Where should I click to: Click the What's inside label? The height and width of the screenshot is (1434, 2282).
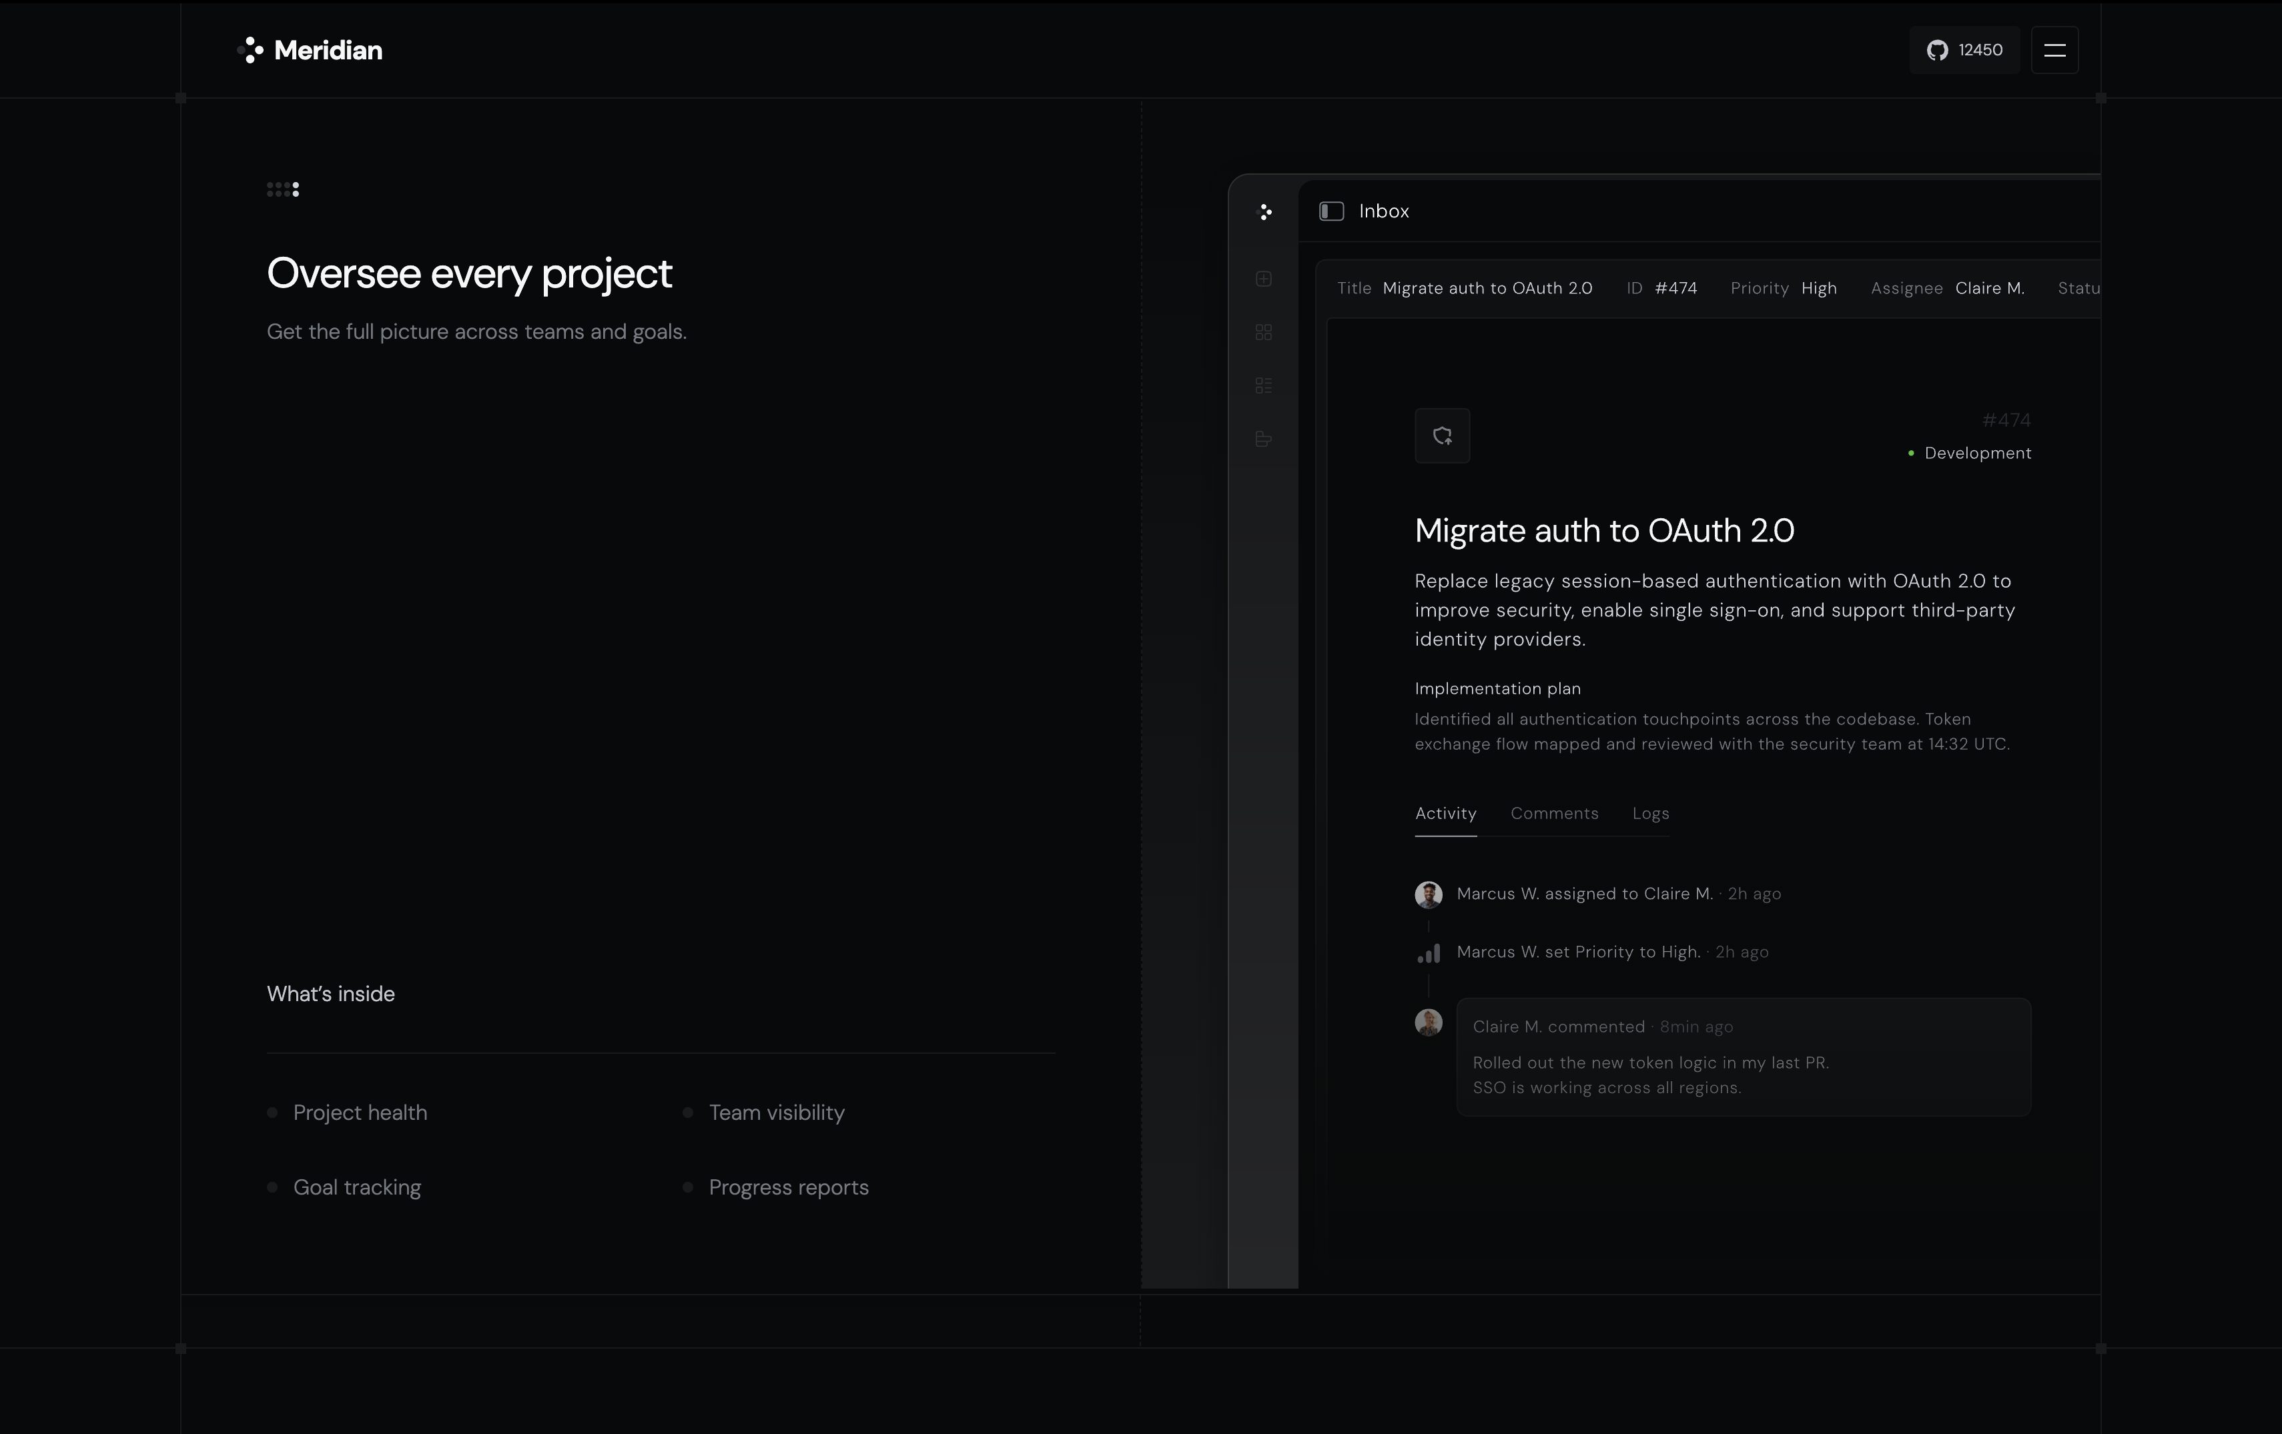[x=331, y=994]
